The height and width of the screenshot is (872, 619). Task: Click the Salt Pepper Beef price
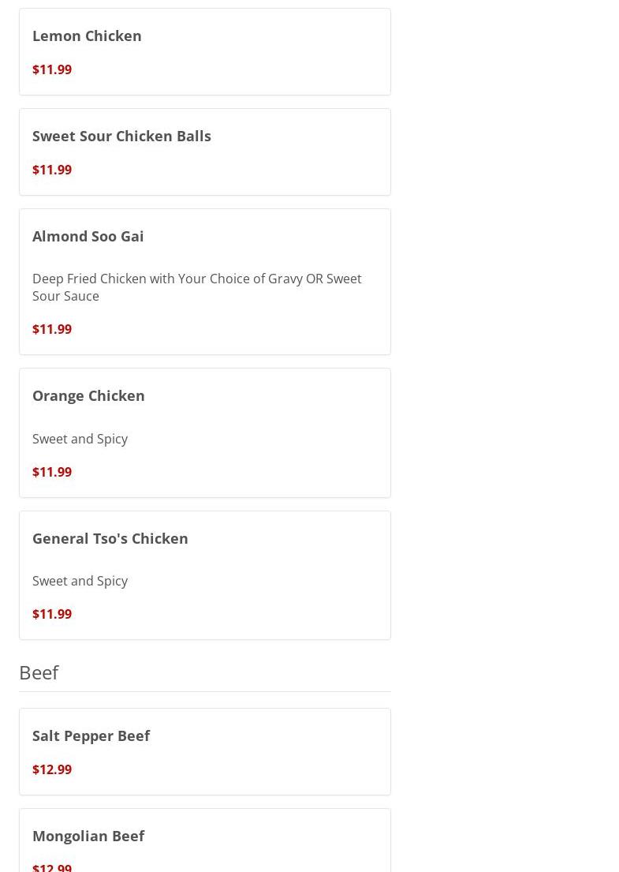[52, 769]
